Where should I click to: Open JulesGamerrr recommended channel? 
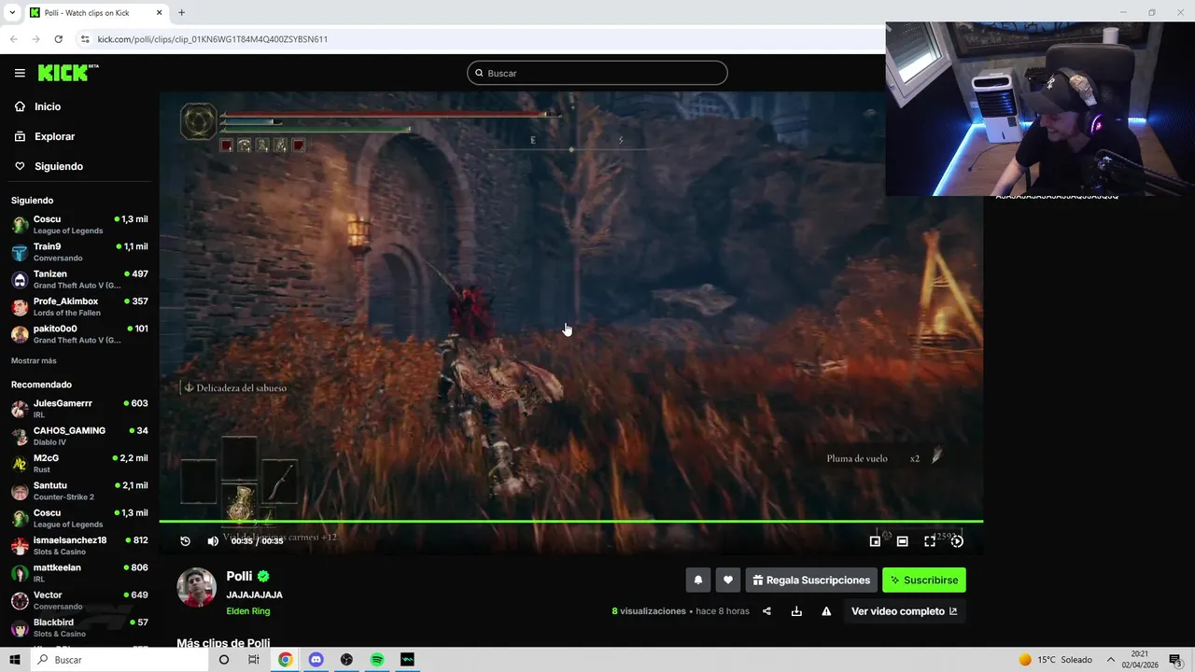[x=79, y=409]
